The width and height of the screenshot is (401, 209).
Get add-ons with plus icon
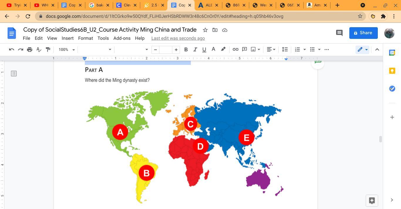[392, 117]
